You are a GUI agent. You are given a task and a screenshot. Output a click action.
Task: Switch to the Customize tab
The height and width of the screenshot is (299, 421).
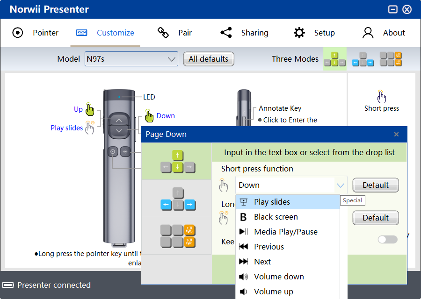(x=105, y=33)
